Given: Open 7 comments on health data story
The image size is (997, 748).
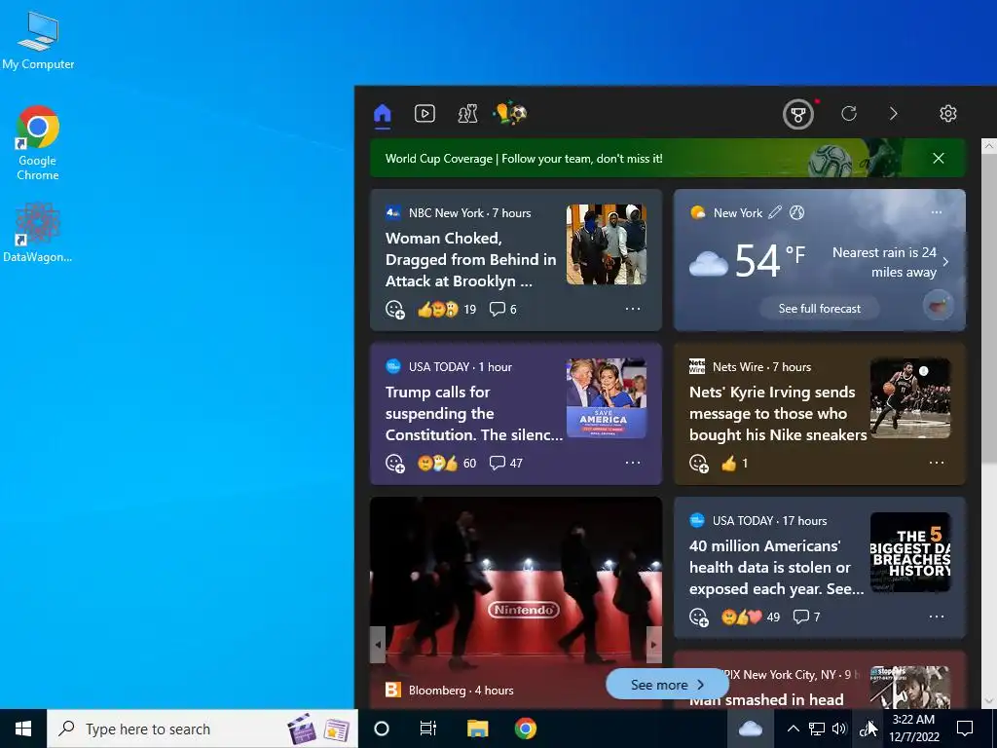Looking at the screenshot, I should 807,617.
